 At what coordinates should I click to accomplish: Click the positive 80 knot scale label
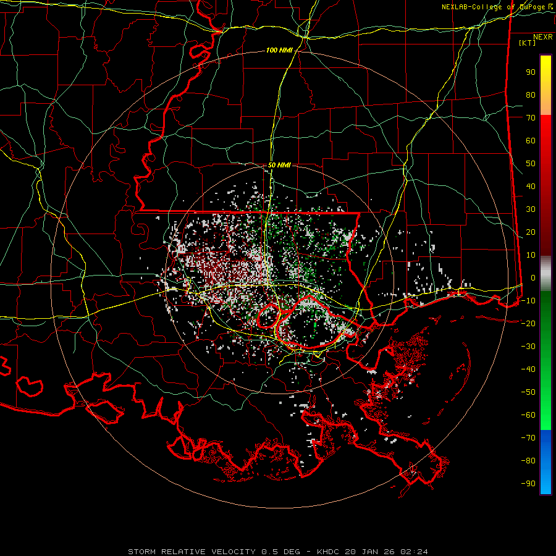pos(531,95)
